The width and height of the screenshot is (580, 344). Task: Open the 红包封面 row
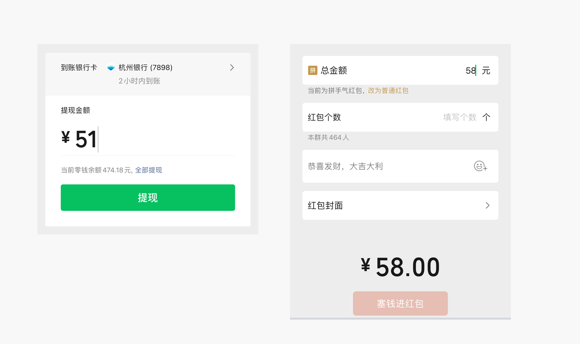tap(400, 206)
